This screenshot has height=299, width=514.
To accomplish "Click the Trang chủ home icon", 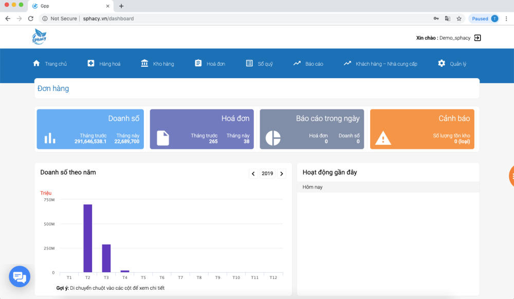I will tap(36, 63).
